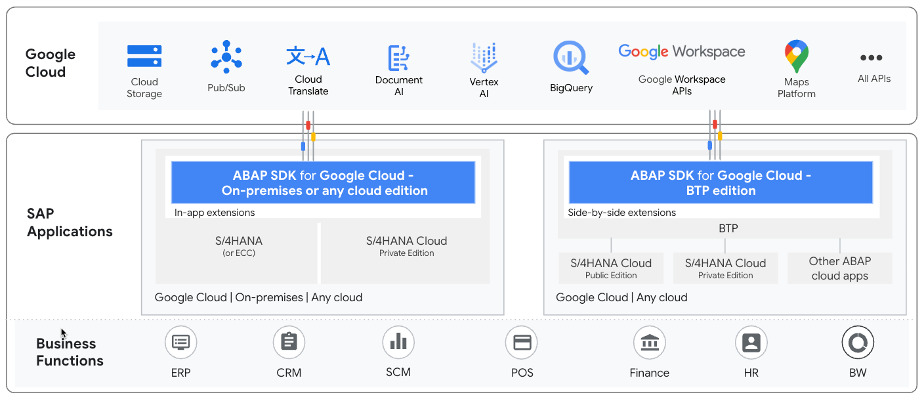Click the Vertex AI icon
924x399 pixels.
(484, 55)
